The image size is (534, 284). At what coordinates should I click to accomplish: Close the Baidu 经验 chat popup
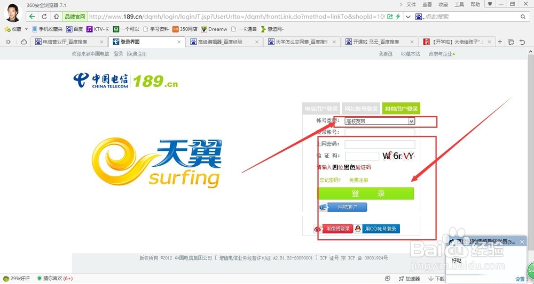(522, 242)
